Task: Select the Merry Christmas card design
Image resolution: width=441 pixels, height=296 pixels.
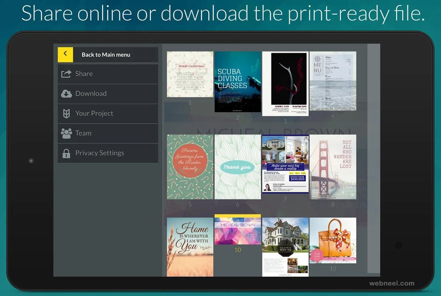Action: coord(190,74)
